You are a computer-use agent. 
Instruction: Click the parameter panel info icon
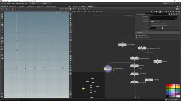[x=176, y=14]
